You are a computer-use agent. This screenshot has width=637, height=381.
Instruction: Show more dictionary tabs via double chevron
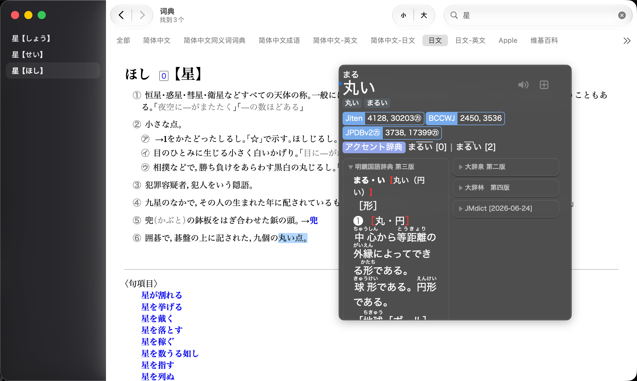[x=627, y=41]
